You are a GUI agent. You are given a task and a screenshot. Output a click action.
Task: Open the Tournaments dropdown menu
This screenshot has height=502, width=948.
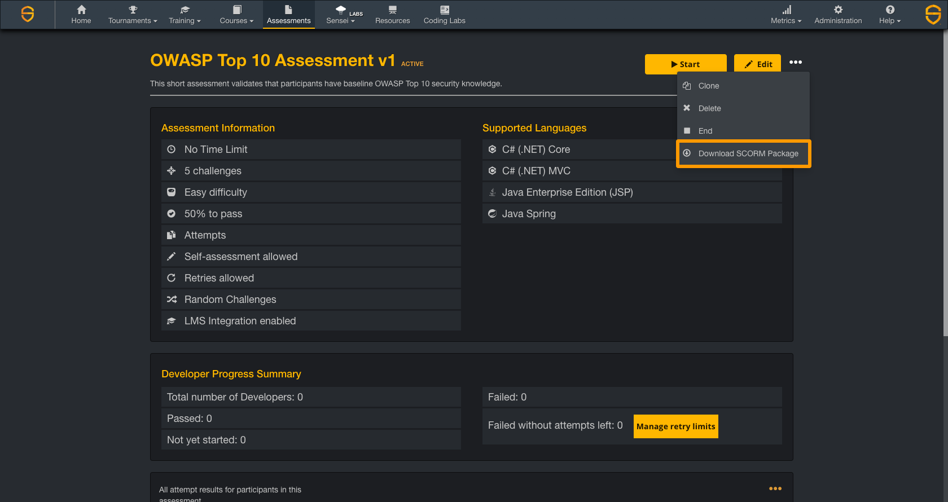(133, 20)
